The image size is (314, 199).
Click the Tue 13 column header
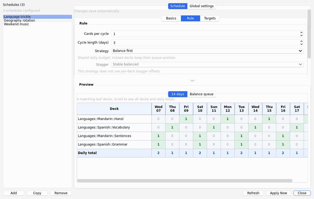pos(241,109)
